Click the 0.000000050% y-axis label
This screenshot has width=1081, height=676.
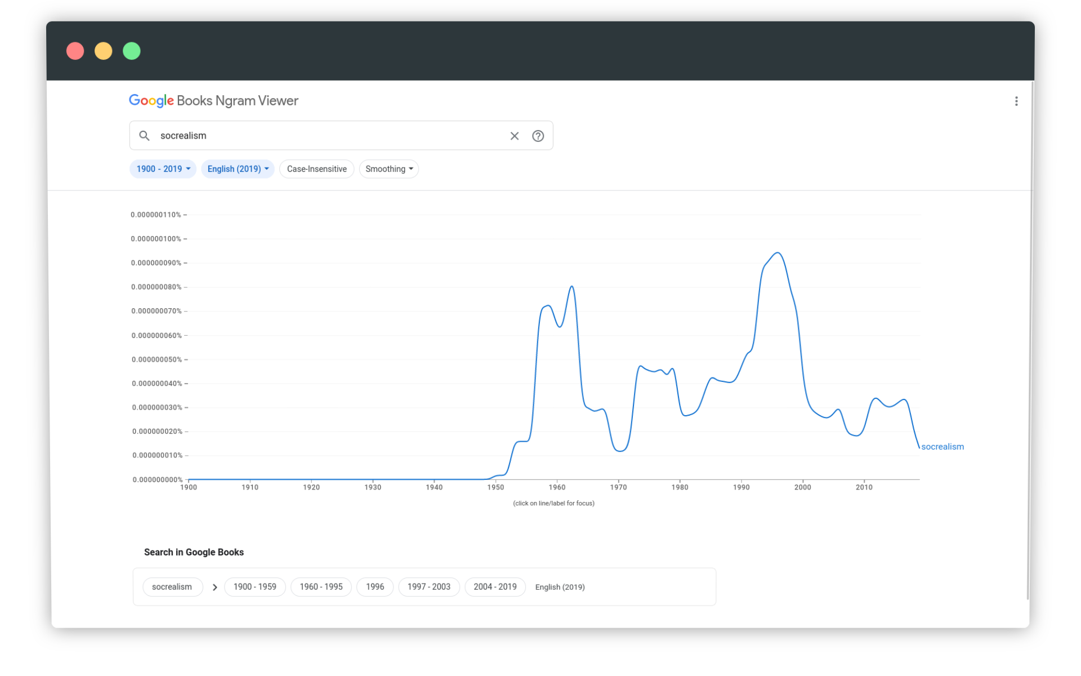(157, 359)
